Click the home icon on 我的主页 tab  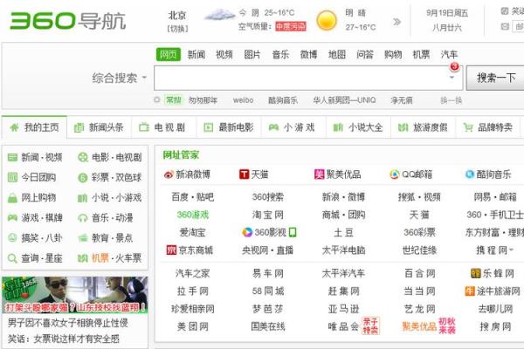14,127
